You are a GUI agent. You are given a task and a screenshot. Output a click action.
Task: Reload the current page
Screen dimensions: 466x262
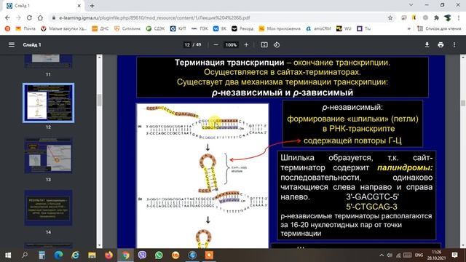[29, 17]
